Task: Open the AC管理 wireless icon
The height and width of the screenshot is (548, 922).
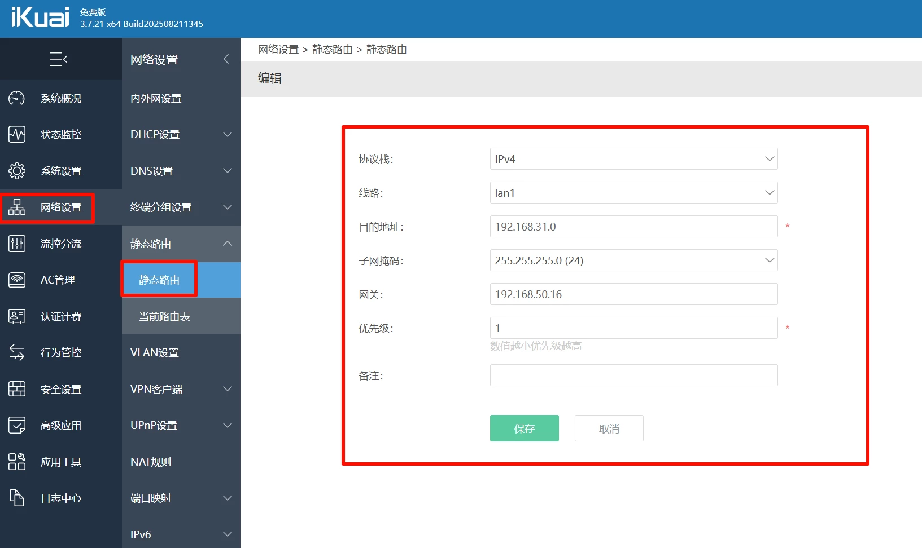Action: (x=17, y=280)
